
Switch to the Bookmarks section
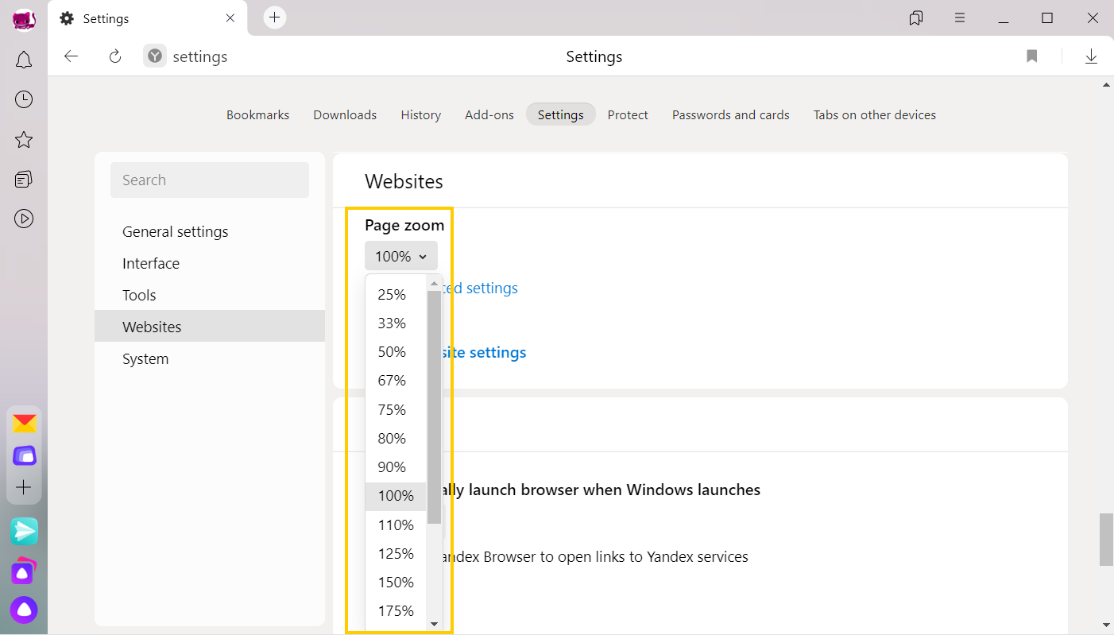point(257,115)
